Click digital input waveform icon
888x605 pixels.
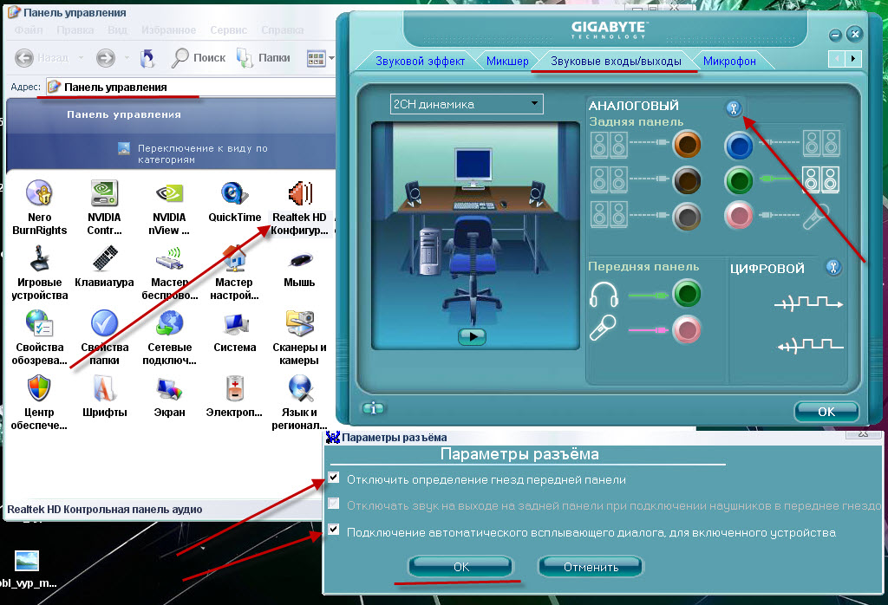[810, 345]
